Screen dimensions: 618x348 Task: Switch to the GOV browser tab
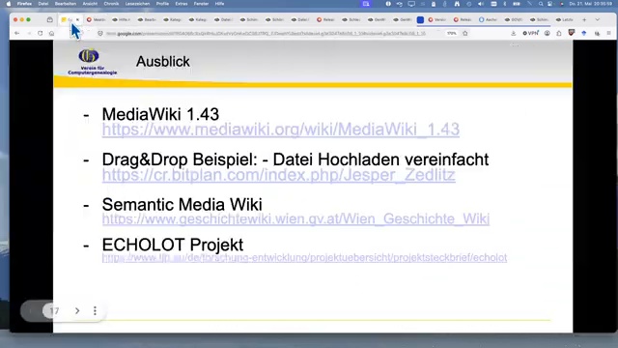pos(514,19)
